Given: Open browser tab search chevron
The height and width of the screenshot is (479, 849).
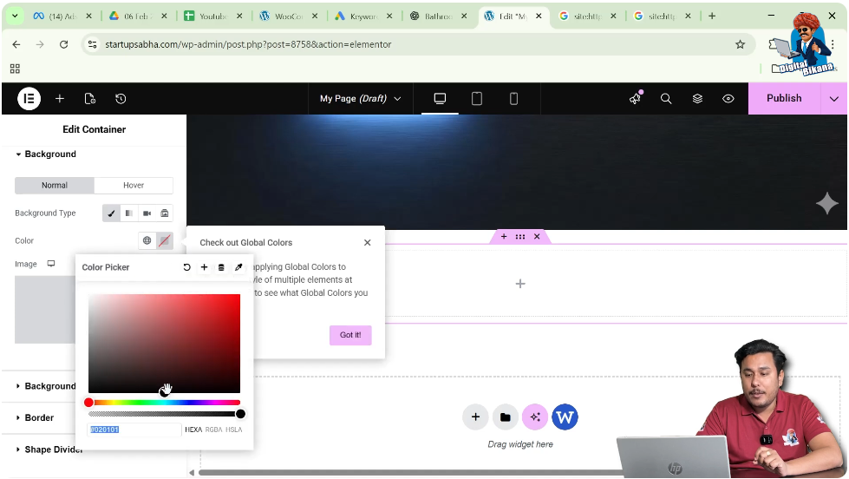Looking at the screenshot, I should [15, 16].
